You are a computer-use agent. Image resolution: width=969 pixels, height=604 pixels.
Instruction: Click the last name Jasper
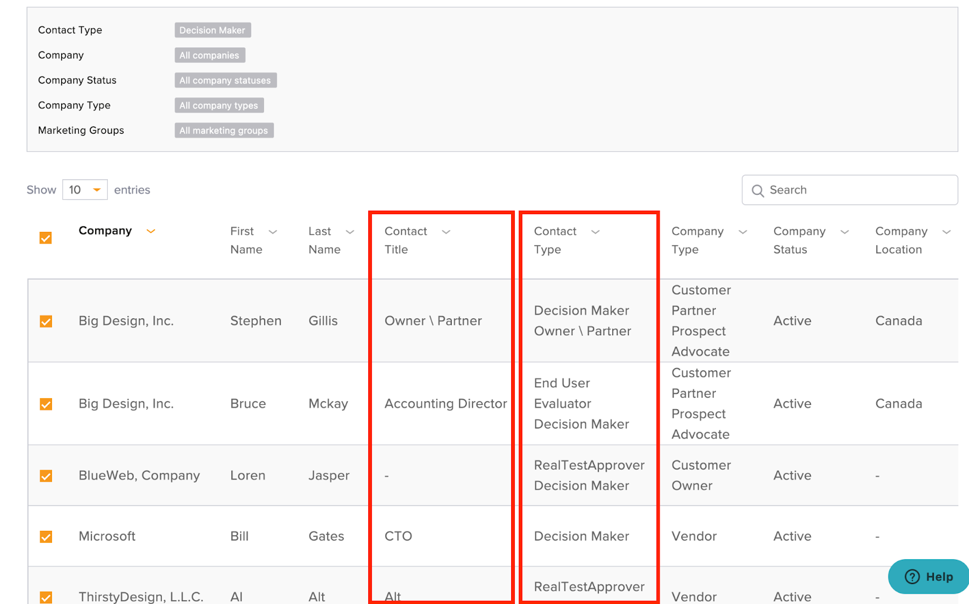(x=329, y=476)
